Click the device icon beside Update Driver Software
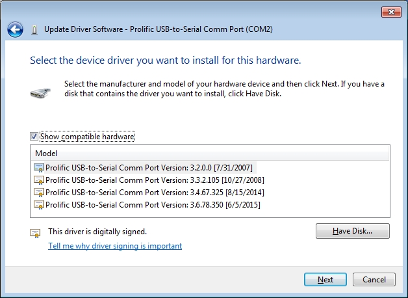The image size is (408, 298). click(34, 30)
